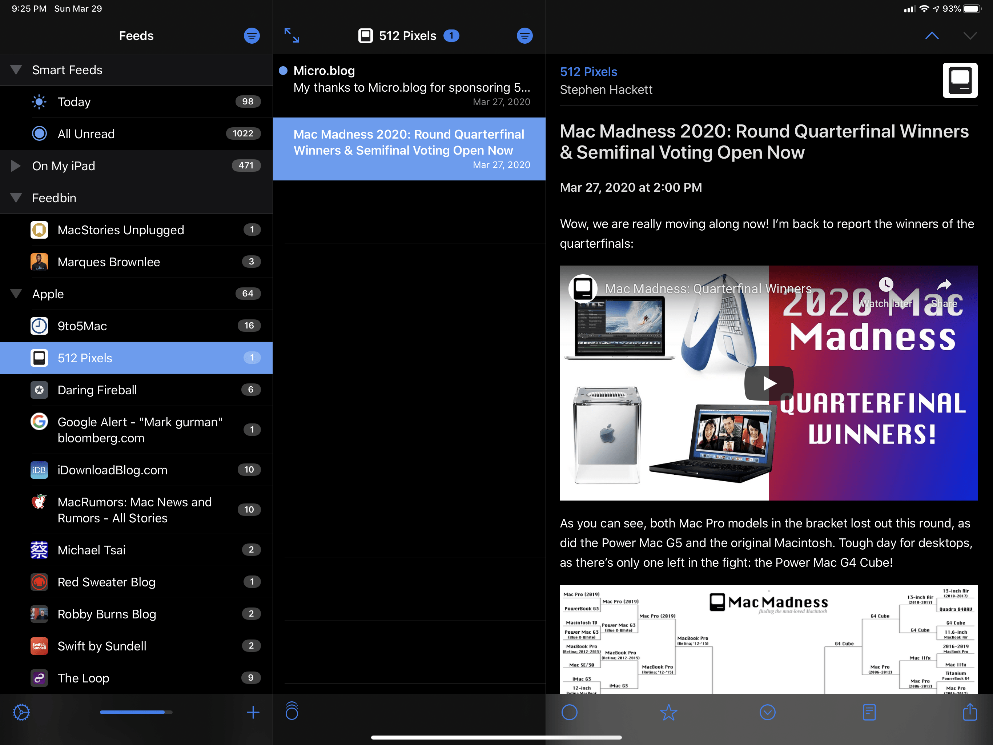993x745 pixels.
Task: Tap the video channel avatar icon
Action: pyautogui.click(x=583, y=288)
